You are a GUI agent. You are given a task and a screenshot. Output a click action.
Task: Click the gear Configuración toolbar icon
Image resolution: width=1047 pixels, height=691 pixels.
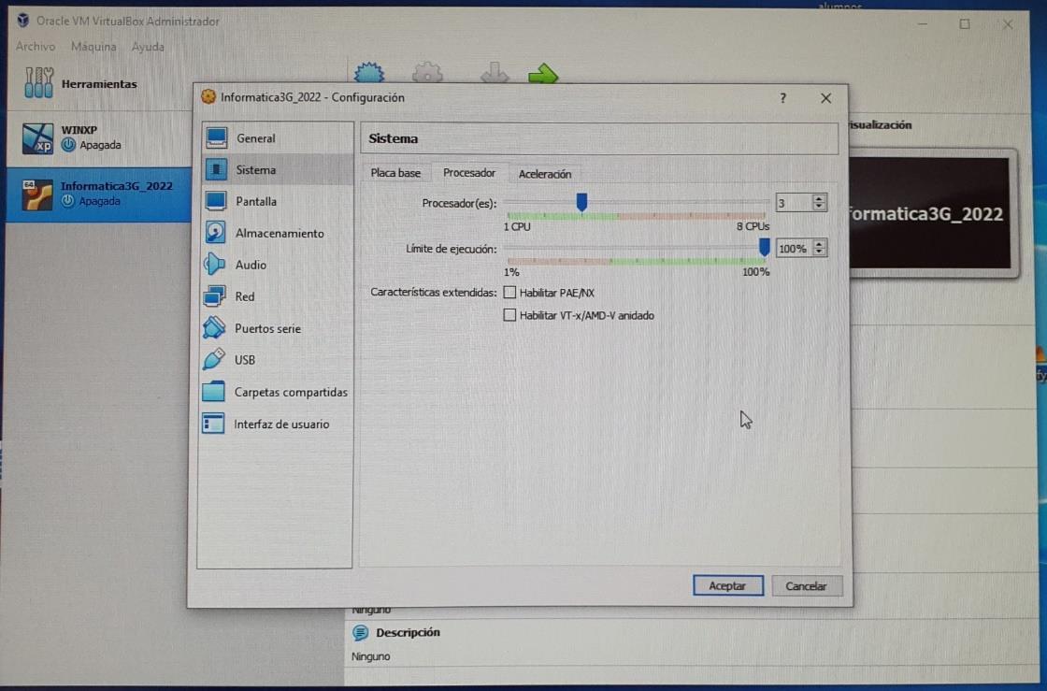point(427,73)
